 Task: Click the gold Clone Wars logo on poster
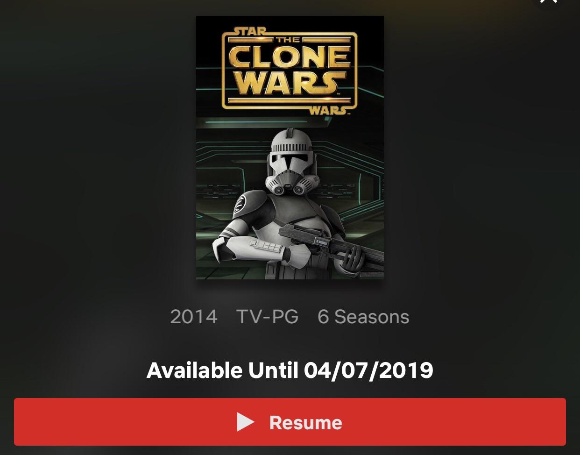pos(290,70)
